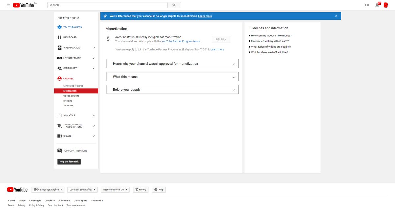Click the Video Manager icon
Screen dimensions: 395x213
click(x=59, y=48)
